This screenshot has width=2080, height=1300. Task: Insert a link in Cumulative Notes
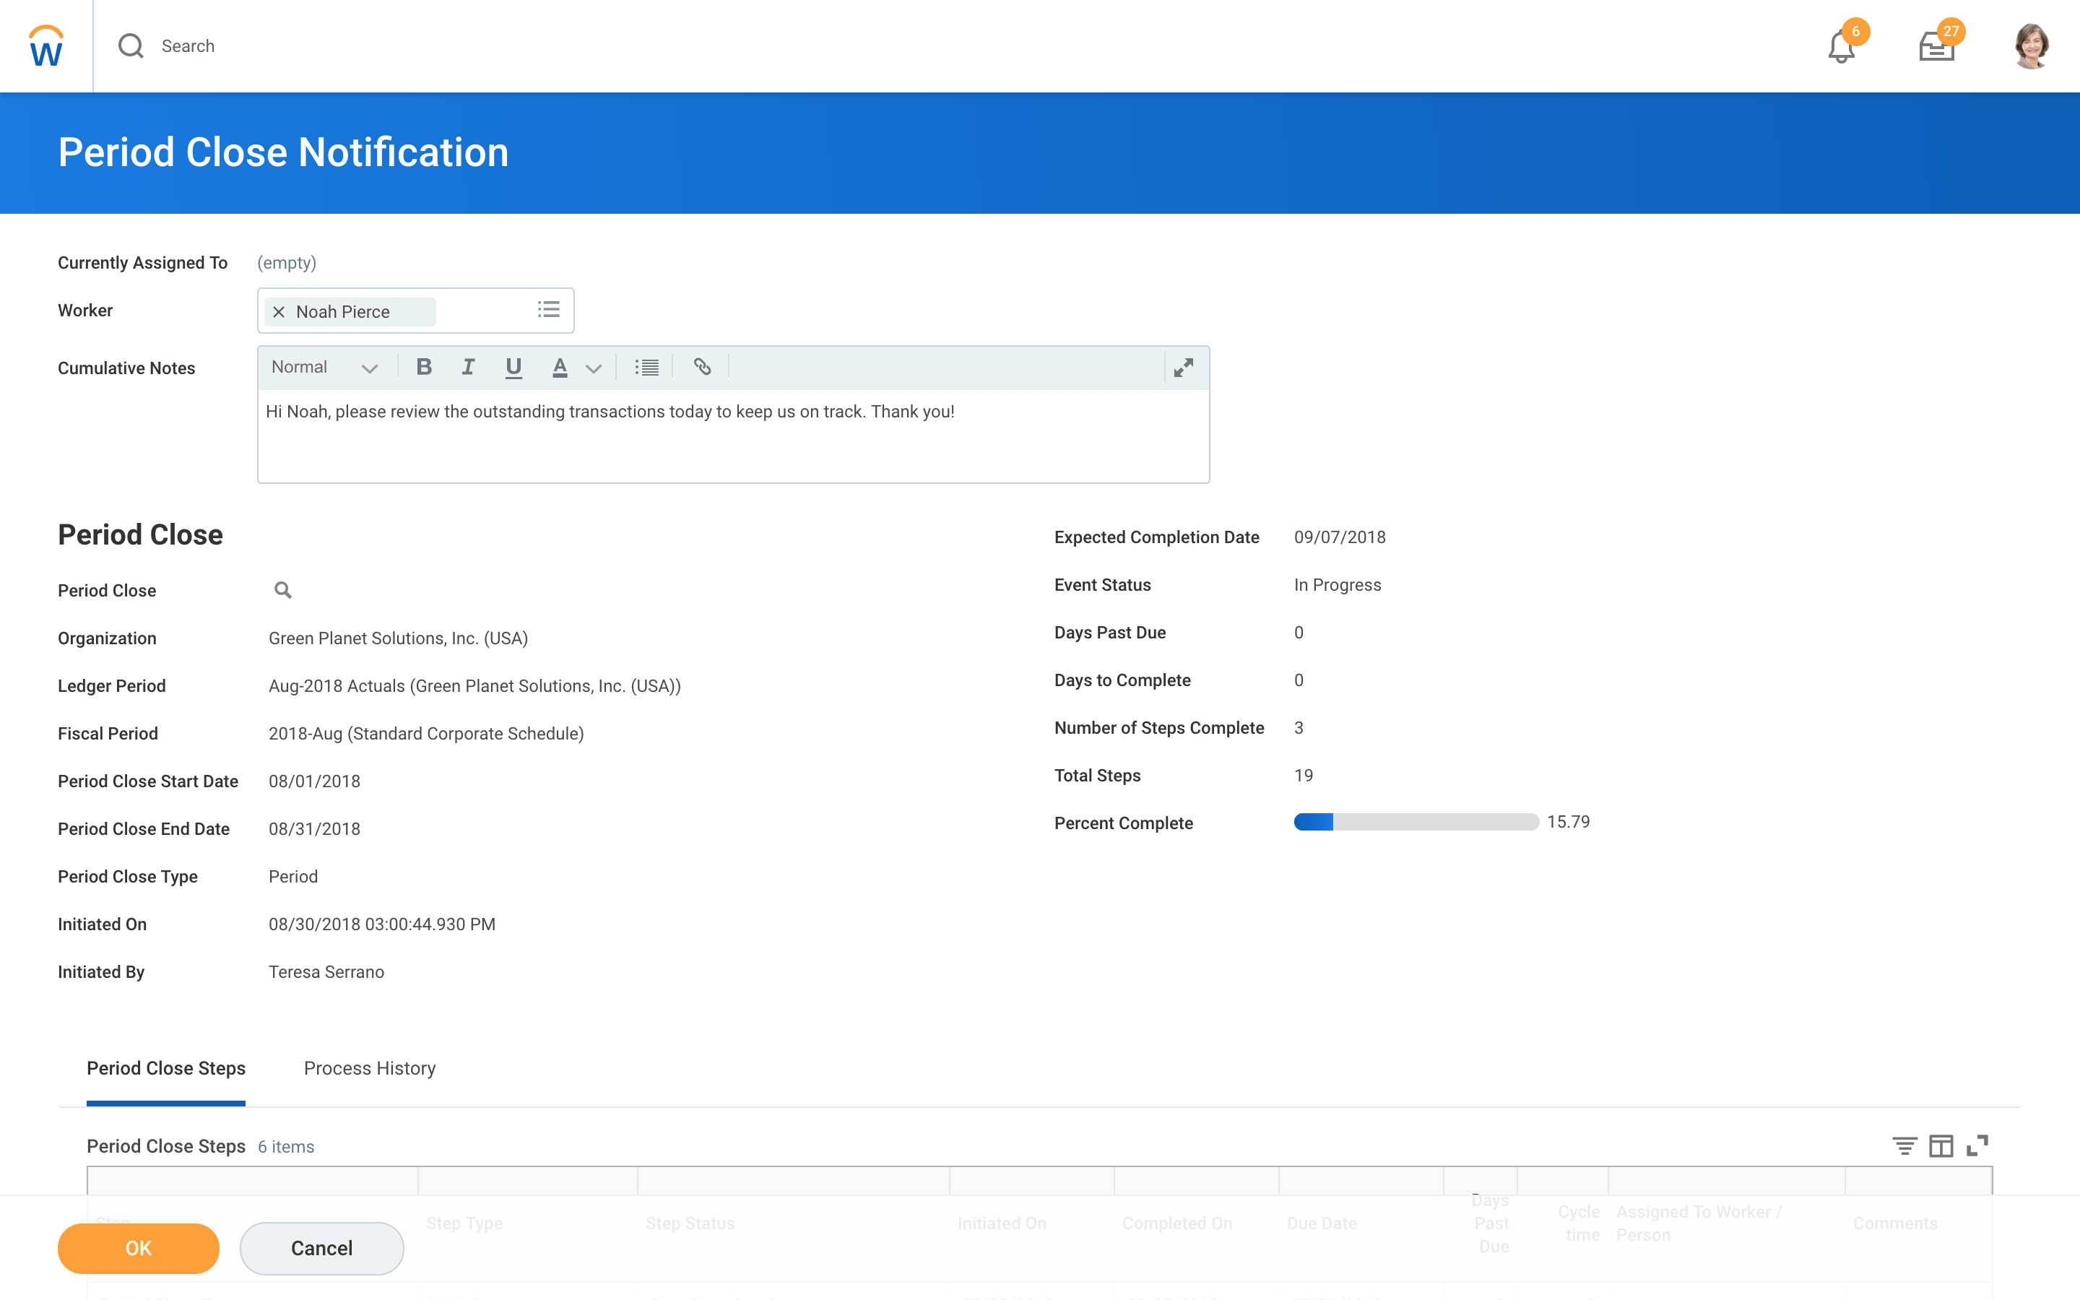point(702,367)
